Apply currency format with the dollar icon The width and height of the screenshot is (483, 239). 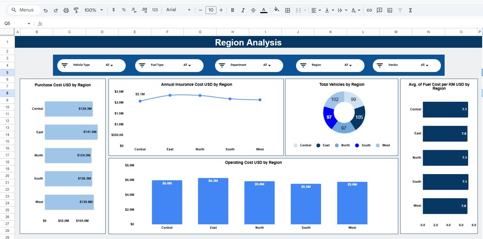[114, 10]
